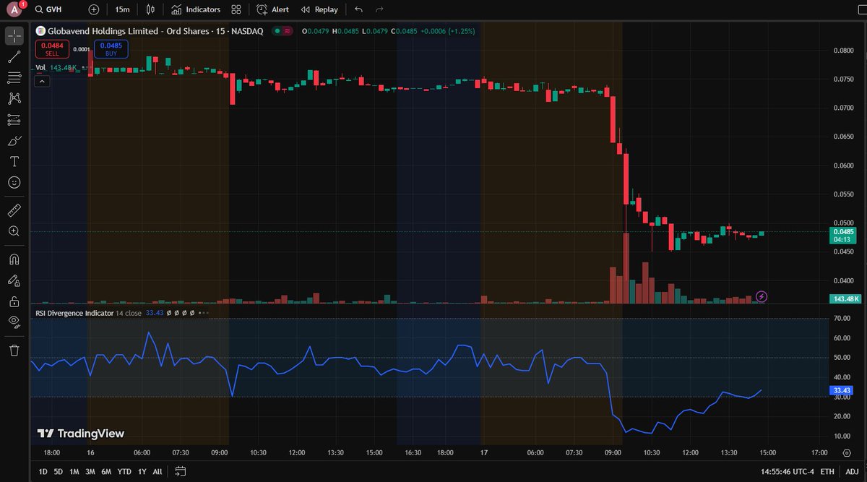Undo the last chart action
Screen dimensions: 867x482
tap(359, 10)
